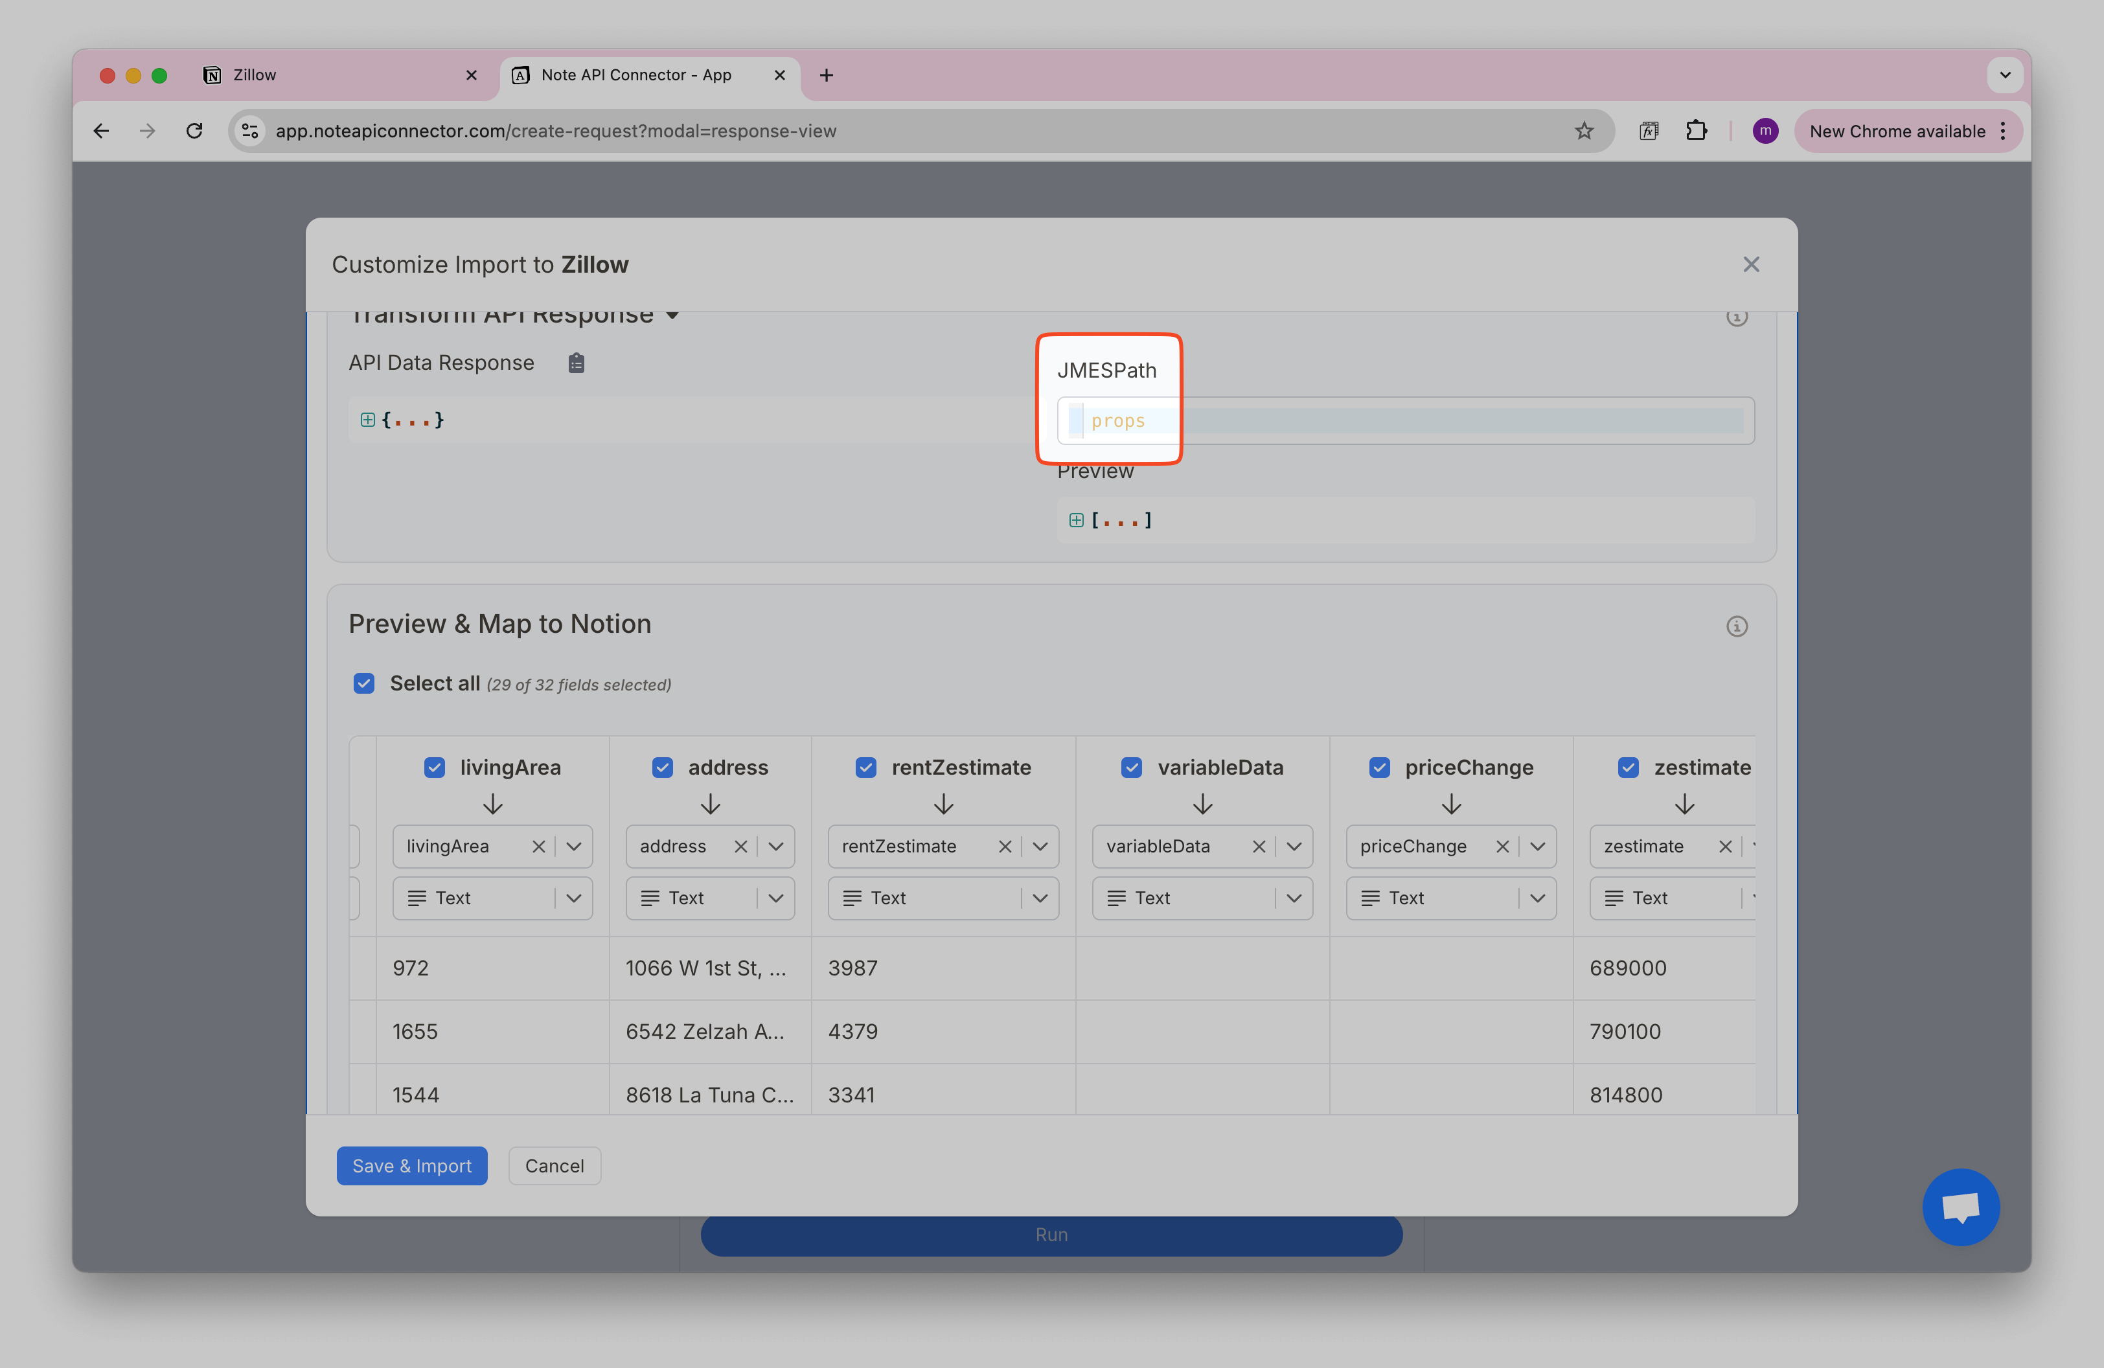Viewport: 2104px width, 1368px height.
Task: Uncheck the livingArea field checkbox
Action: (x=434, y=767)
